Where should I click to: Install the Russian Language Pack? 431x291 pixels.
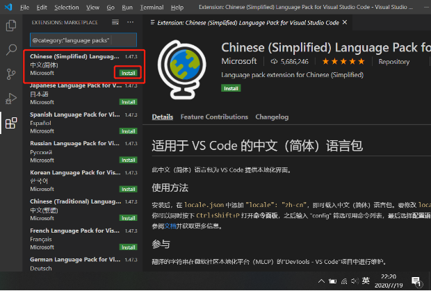[129, 160]
